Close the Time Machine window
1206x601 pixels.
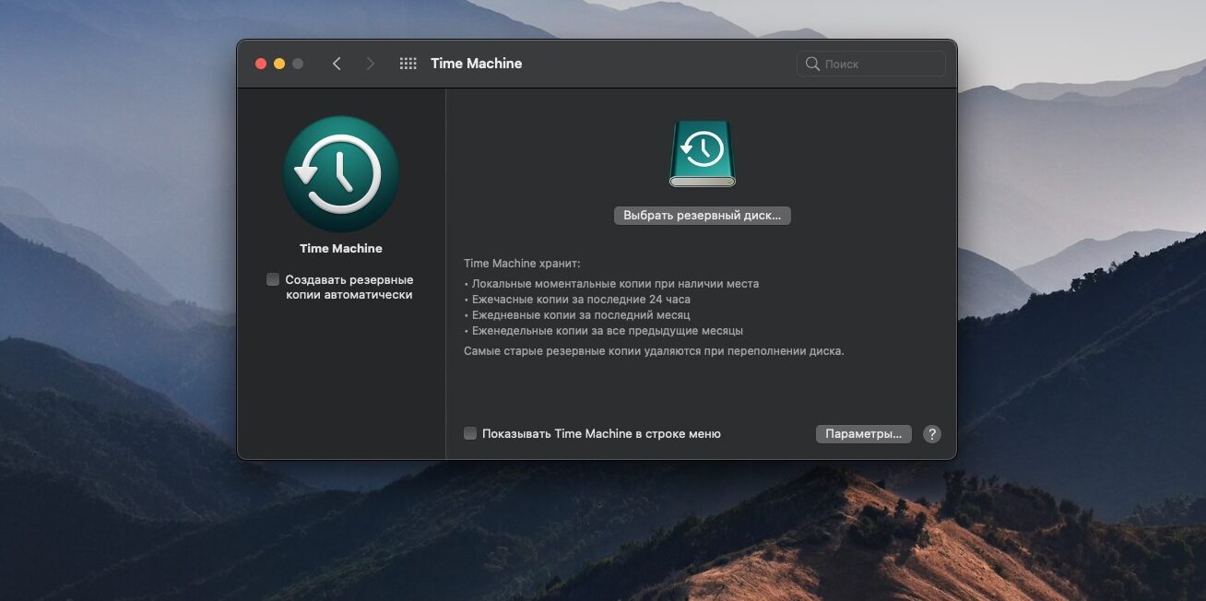tap(261, 64)
